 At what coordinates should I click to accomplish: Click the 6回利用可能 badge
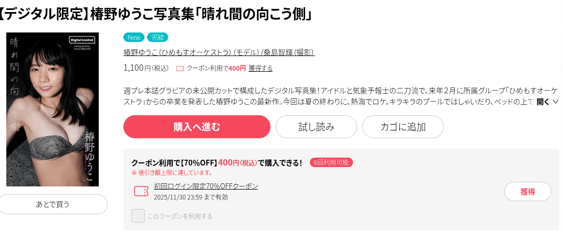[x=331, y=162]
